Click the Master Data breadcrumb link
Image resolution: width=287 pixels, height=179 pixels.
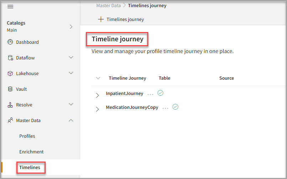pyautogui.click(x=108, y=5)
